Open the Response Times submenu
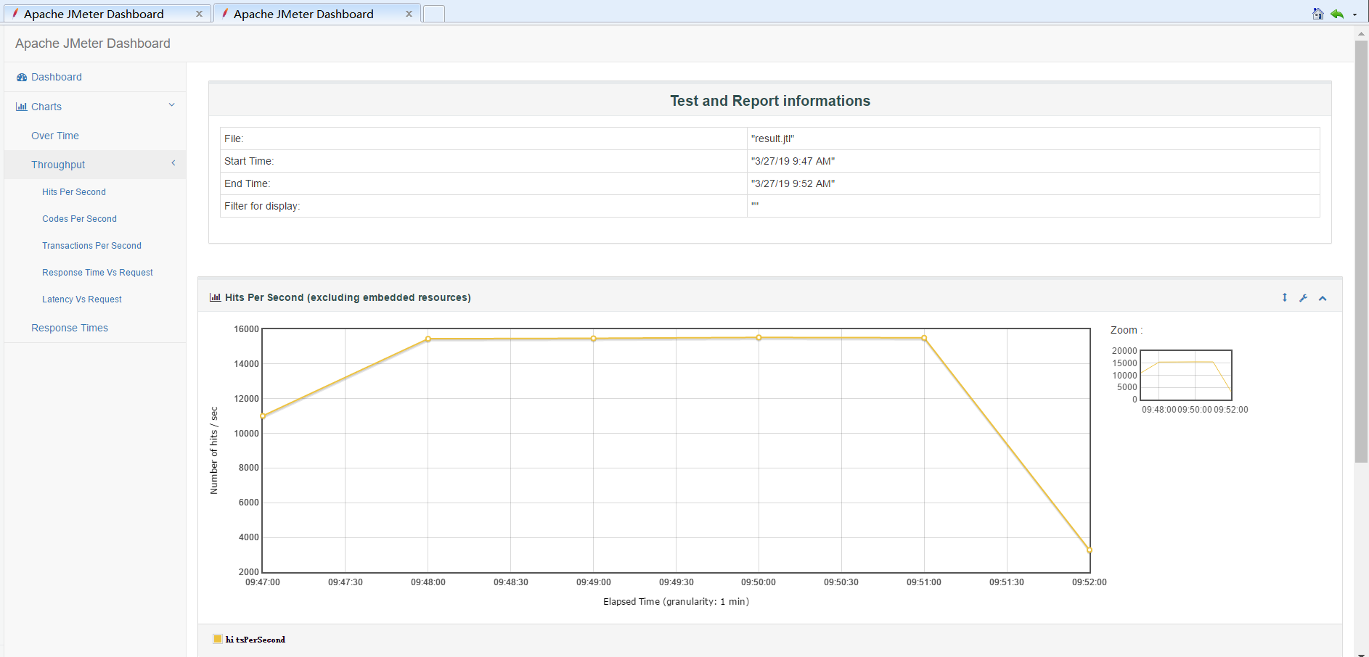The width and height of the screenshot is (1369, 657). 70,328
